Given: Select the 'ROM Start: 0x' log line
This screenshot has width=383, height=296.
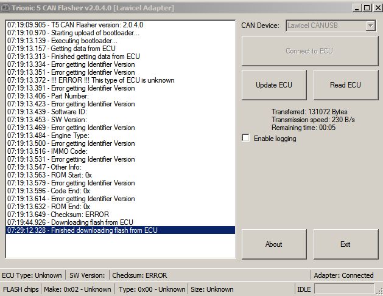Looking at the screenshot, I should 120,175.
